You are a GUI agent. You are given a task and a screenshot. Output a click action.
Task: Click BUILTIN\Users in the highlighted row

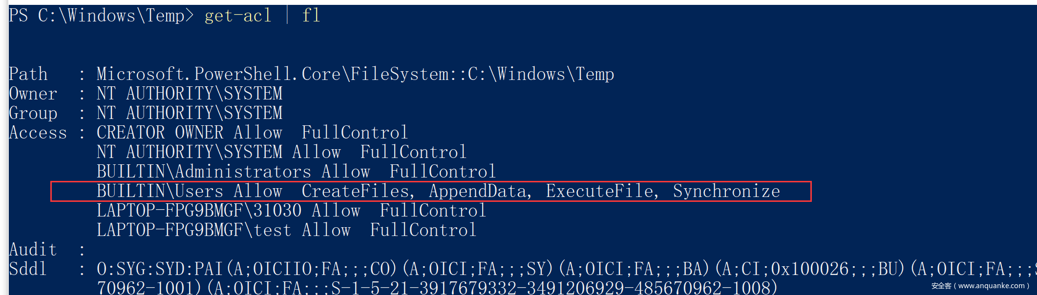coord(160,191)
